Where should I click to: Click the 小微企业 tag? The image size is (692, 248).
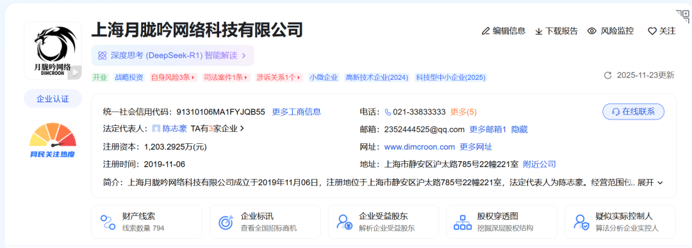tap(324, 77)
